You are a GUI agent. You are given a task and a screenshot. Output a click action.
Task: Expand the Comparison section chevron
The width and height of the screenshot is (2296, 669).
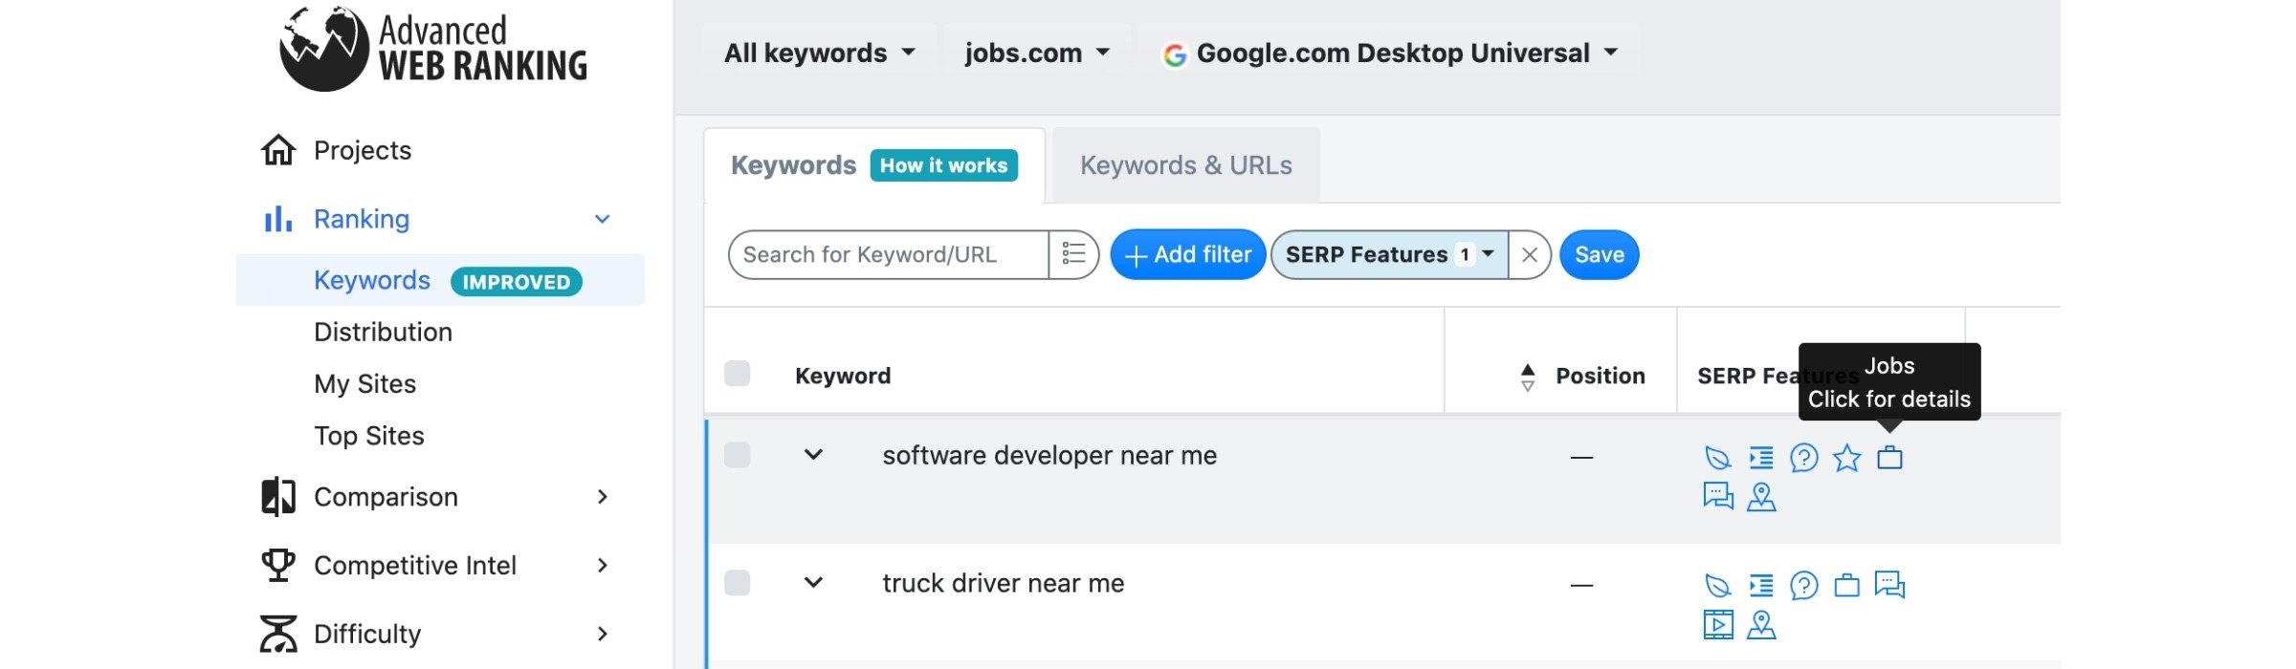click(603, 497)
